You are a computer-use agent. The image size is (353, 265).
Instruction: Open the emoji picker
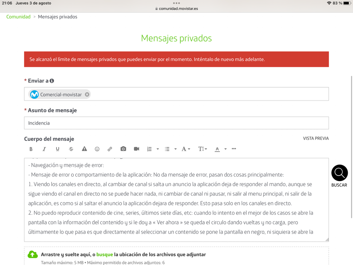click(x=97, y=149)
